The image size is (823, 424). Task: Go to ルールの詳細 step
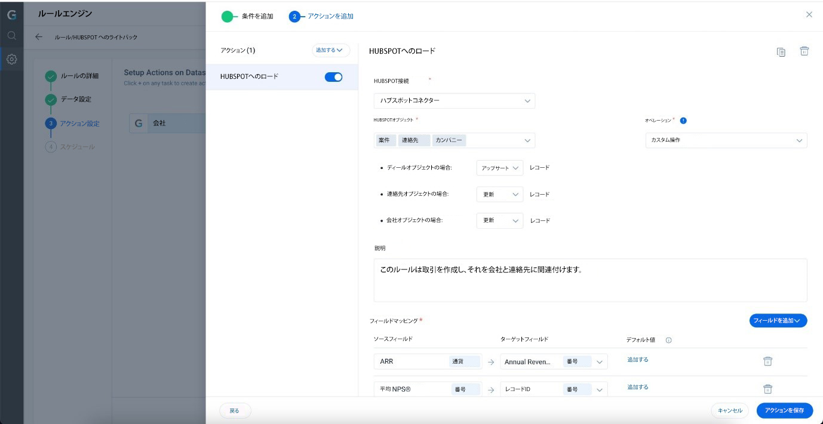click(79, 76)
